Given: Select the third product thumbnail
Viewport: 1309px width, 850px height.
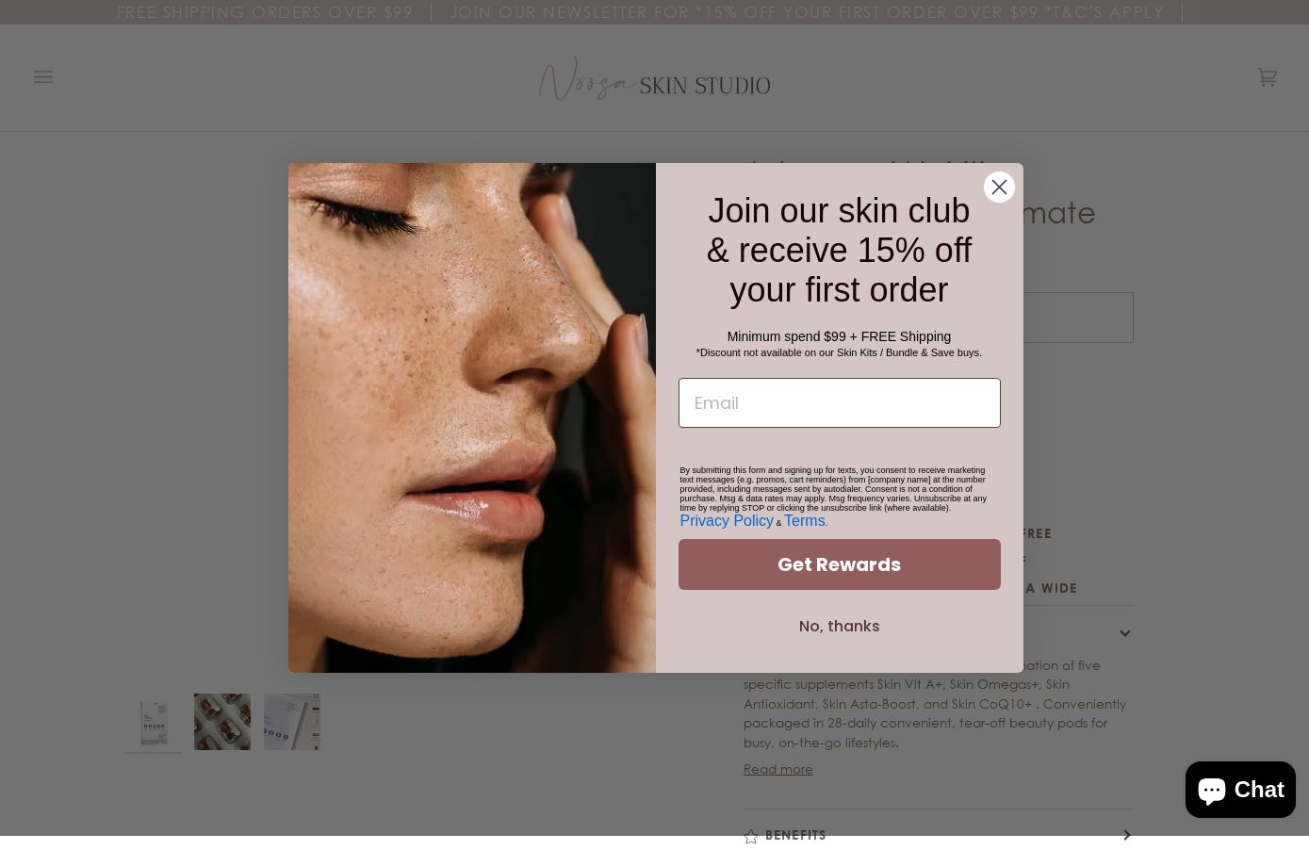Looking at the screenshot, I should (292, 722).
